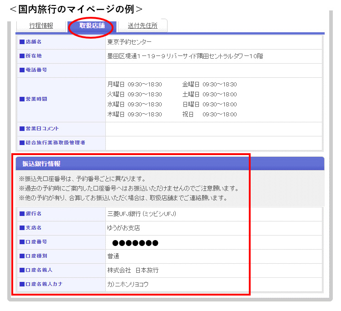This screenshot has height=311, width=341.
Task: Select the 取扱店舗 tab
Action: [92, 26]
